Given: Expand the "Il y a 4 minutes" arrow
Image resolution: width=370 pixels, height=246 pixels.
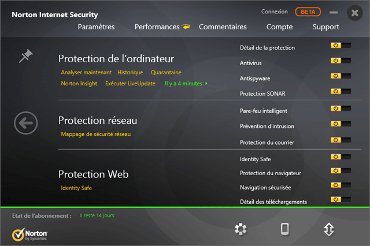Looking at the screenshot, I should click(206, 84).
